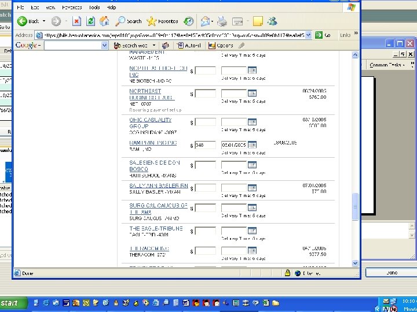Open calendar for Northeast Biotech payment date
Screen dimensions: 417x312
pos(252,70)
